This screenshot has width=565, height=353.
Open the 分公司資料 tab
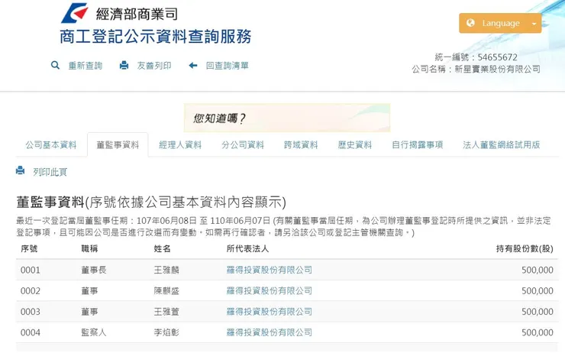tap(243, 145)
